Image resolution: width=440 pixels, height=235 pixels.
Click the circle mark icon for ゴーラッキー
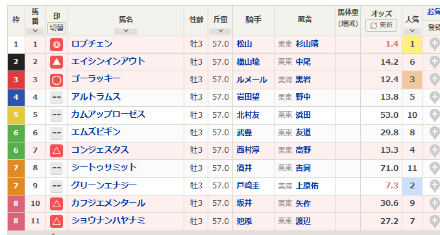(x=56, y=80)
